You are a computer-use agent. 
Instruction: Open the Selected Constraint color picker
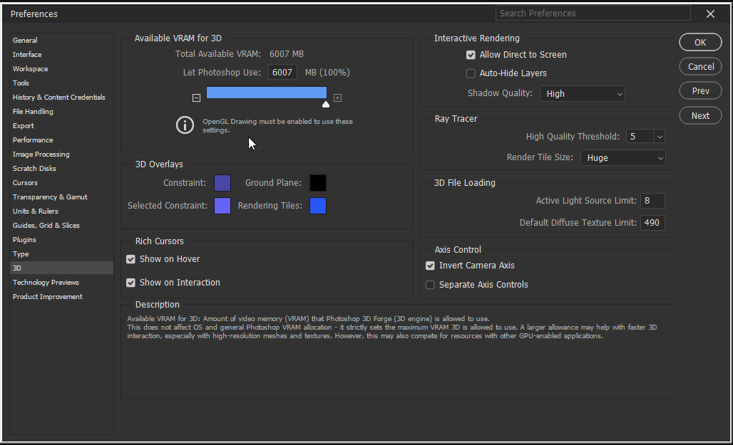pos(222,206)
